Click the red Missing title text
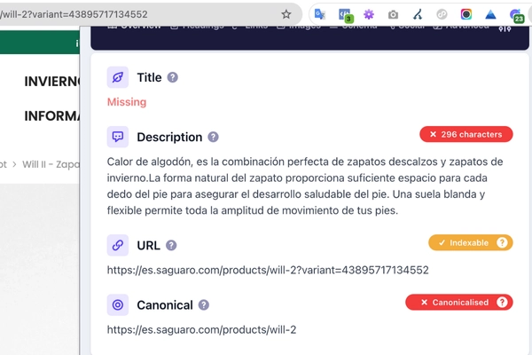 click(x=127, y=102)
